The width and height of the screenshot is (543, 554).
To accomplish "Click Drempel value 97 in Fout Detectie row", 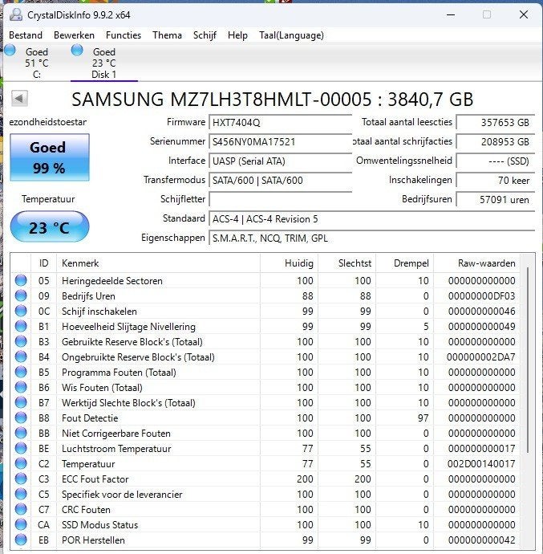I will click(x=423, y=418).
